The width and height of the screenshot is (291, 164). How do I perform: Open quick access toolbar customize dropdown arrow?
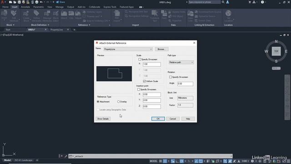point(54,2)
